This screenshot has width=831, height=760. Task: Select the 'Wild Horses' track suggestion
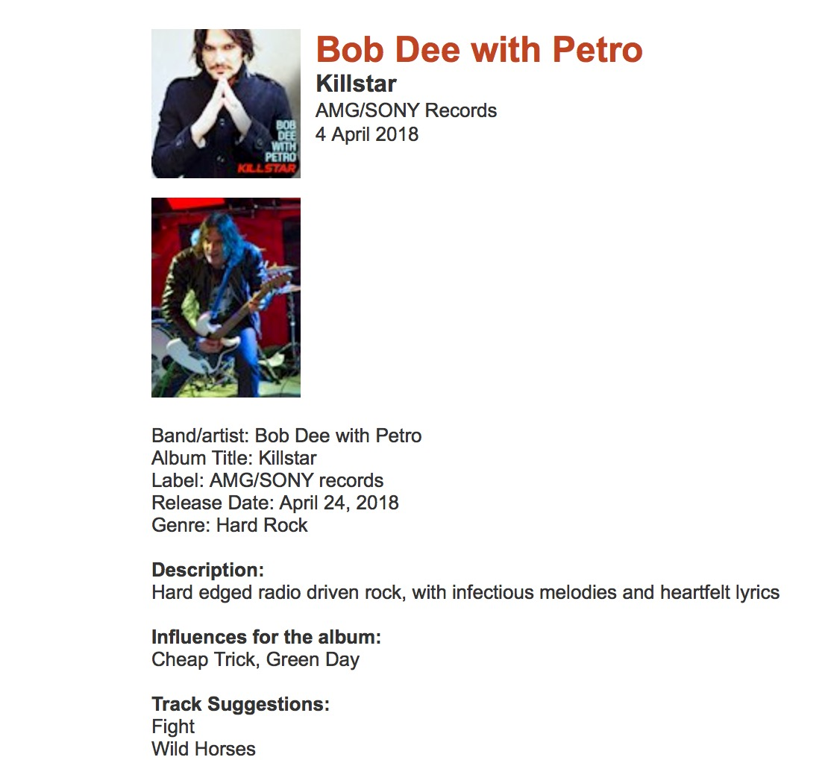tap(203, 750)
